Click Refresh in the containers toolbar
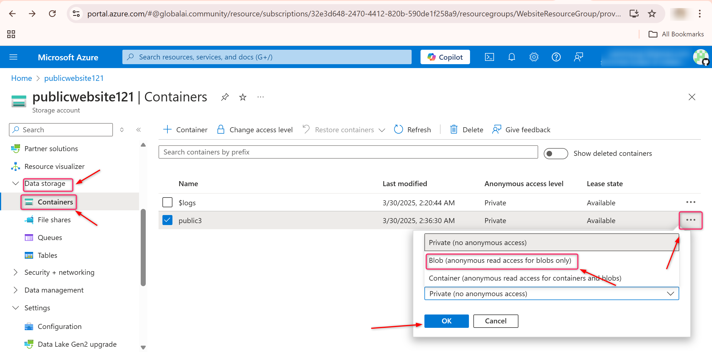This screenshot has height=352, width=712. coord(412,130)
